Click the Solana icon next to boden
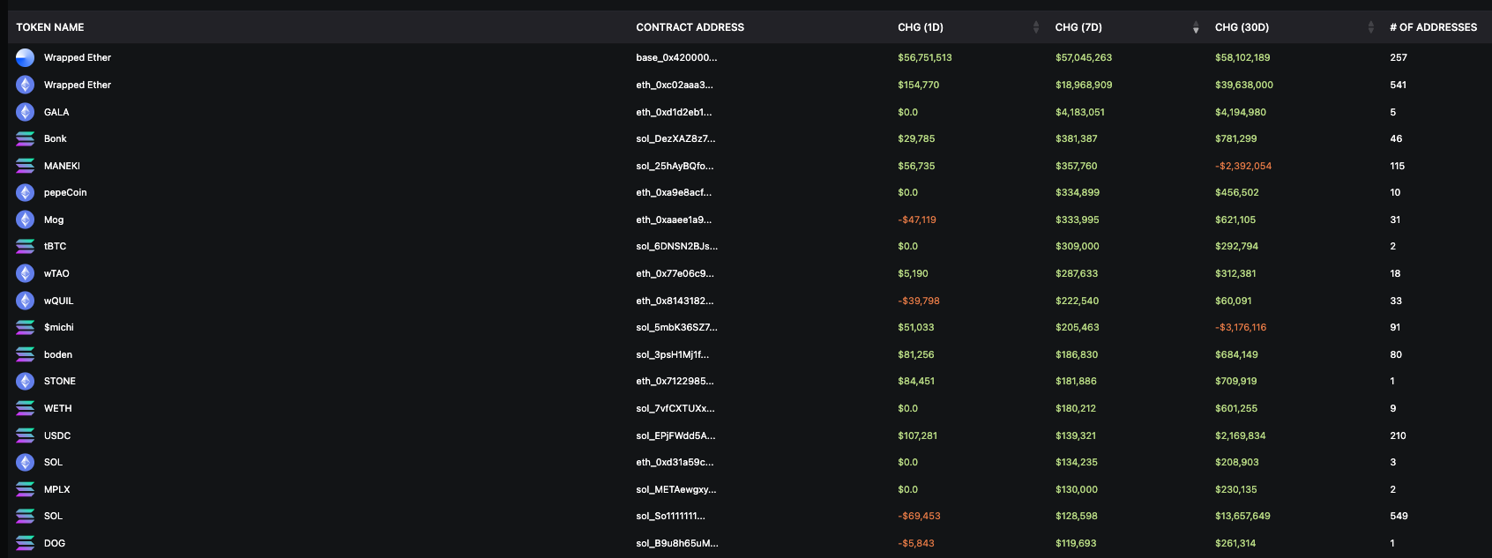The height and width of the screenshot is (558, 1492). (26, 354)
